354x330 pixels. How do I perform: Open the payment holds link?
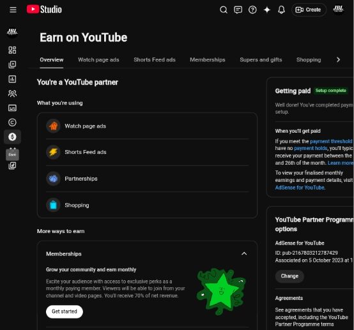(311, 149)
